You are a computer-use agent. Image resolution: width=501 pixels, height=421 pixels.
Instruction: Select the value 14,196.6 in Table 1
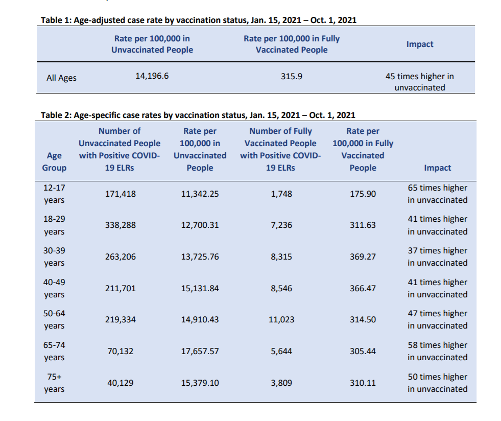152,76
